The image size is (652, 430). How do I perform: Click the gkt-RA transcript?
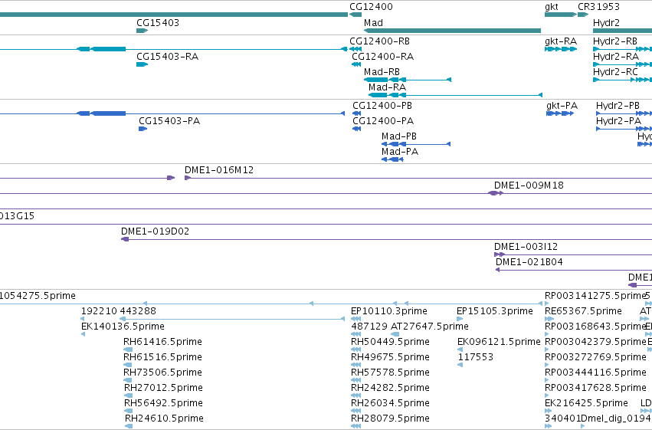[561, 49]
